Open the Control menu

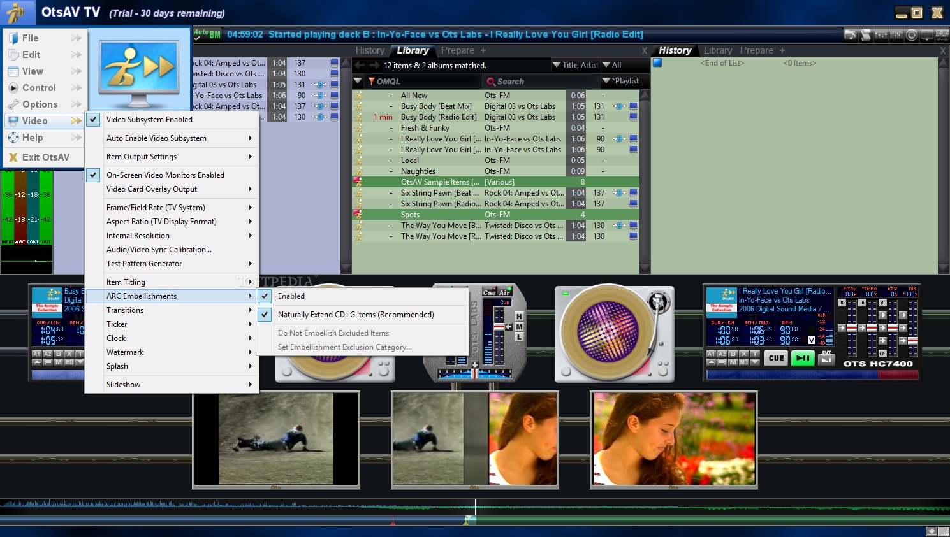pyautogui.click(x=45, y=88)
